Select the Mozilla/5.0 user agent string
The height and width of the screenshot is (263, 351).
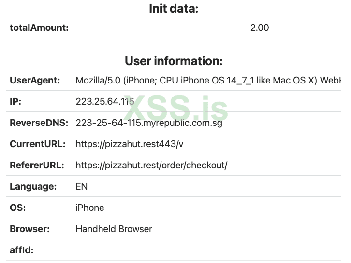click(x=208, y=80)
